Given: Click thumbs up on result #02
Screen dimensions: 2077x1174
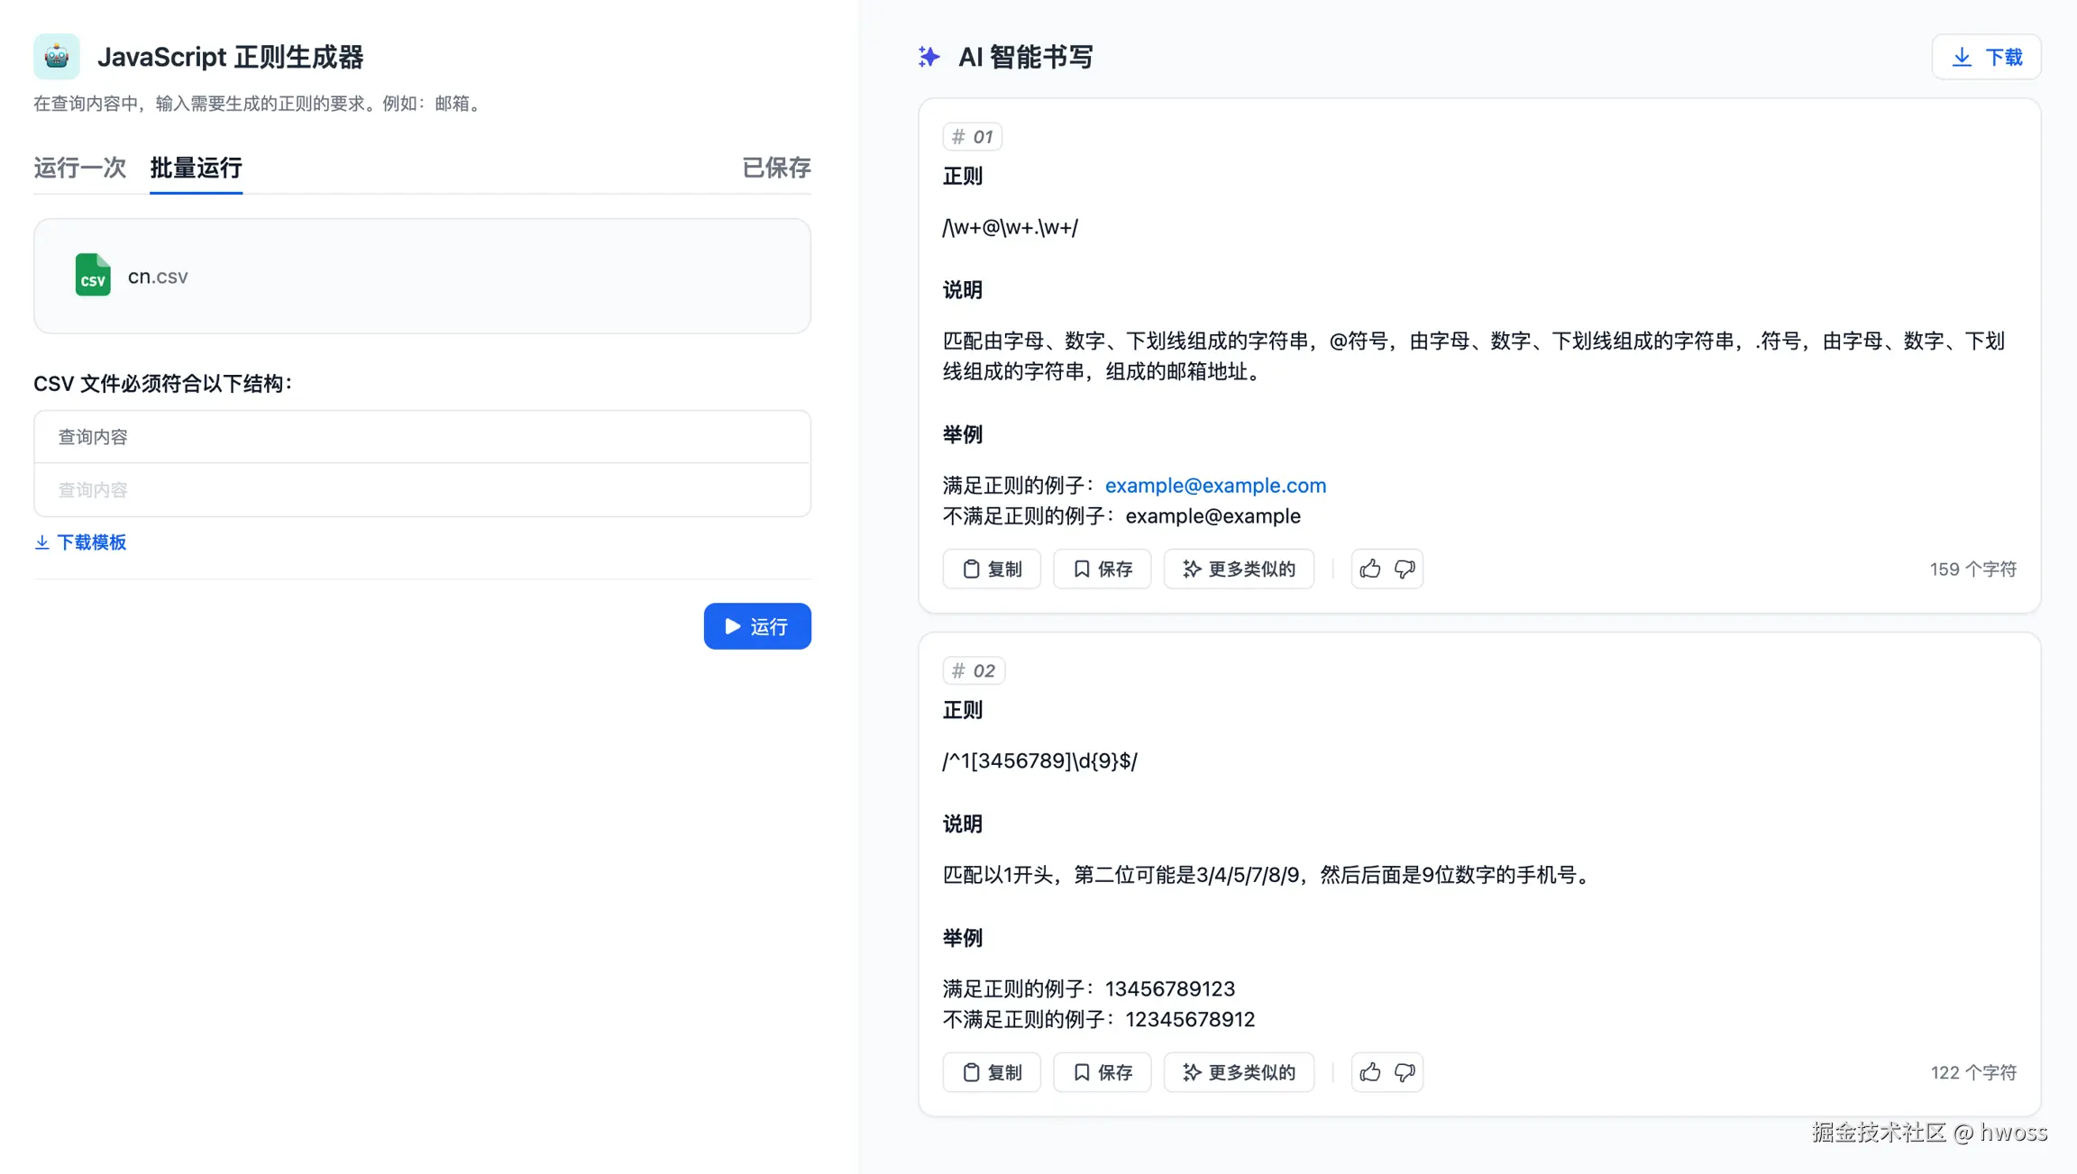Looking at the screenshot, I should click(1369, 1072).
